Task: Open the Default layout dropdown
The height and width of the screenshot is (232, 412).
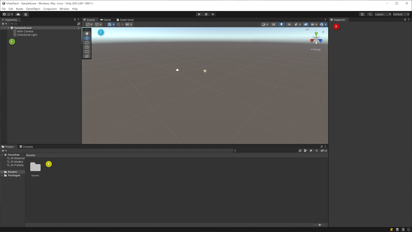Action: tap(401, 14)
